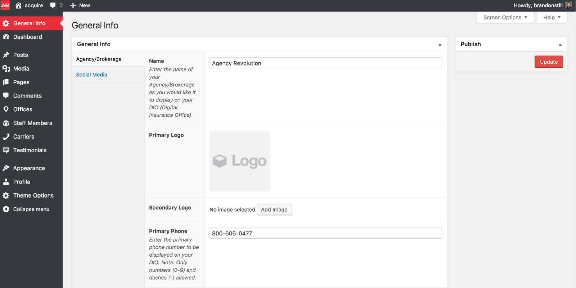Click the General Info panel heading
The height and width of the screenshot is (288, 576).
coord(94,44)
